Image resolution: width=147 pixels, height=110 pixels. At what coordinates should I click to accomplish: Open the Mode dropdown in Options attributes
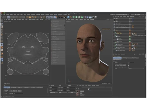[x=136, y=69]
